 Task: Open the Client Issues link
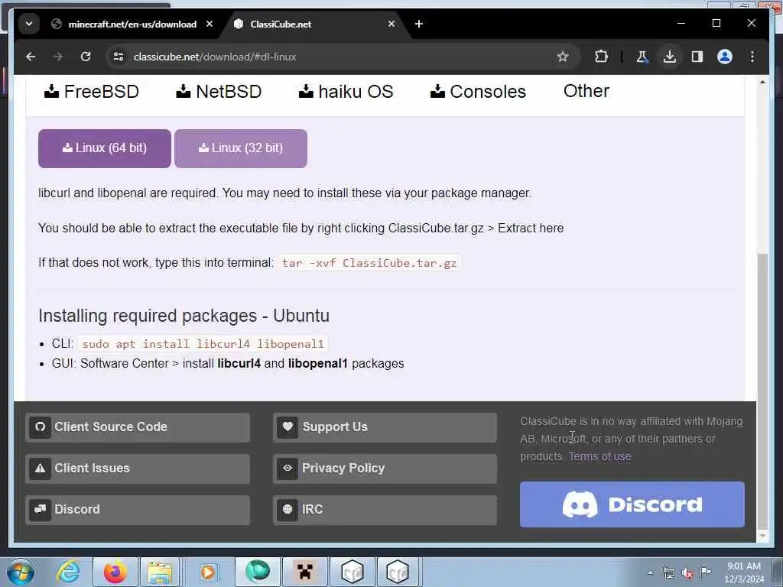coord(138,469)
